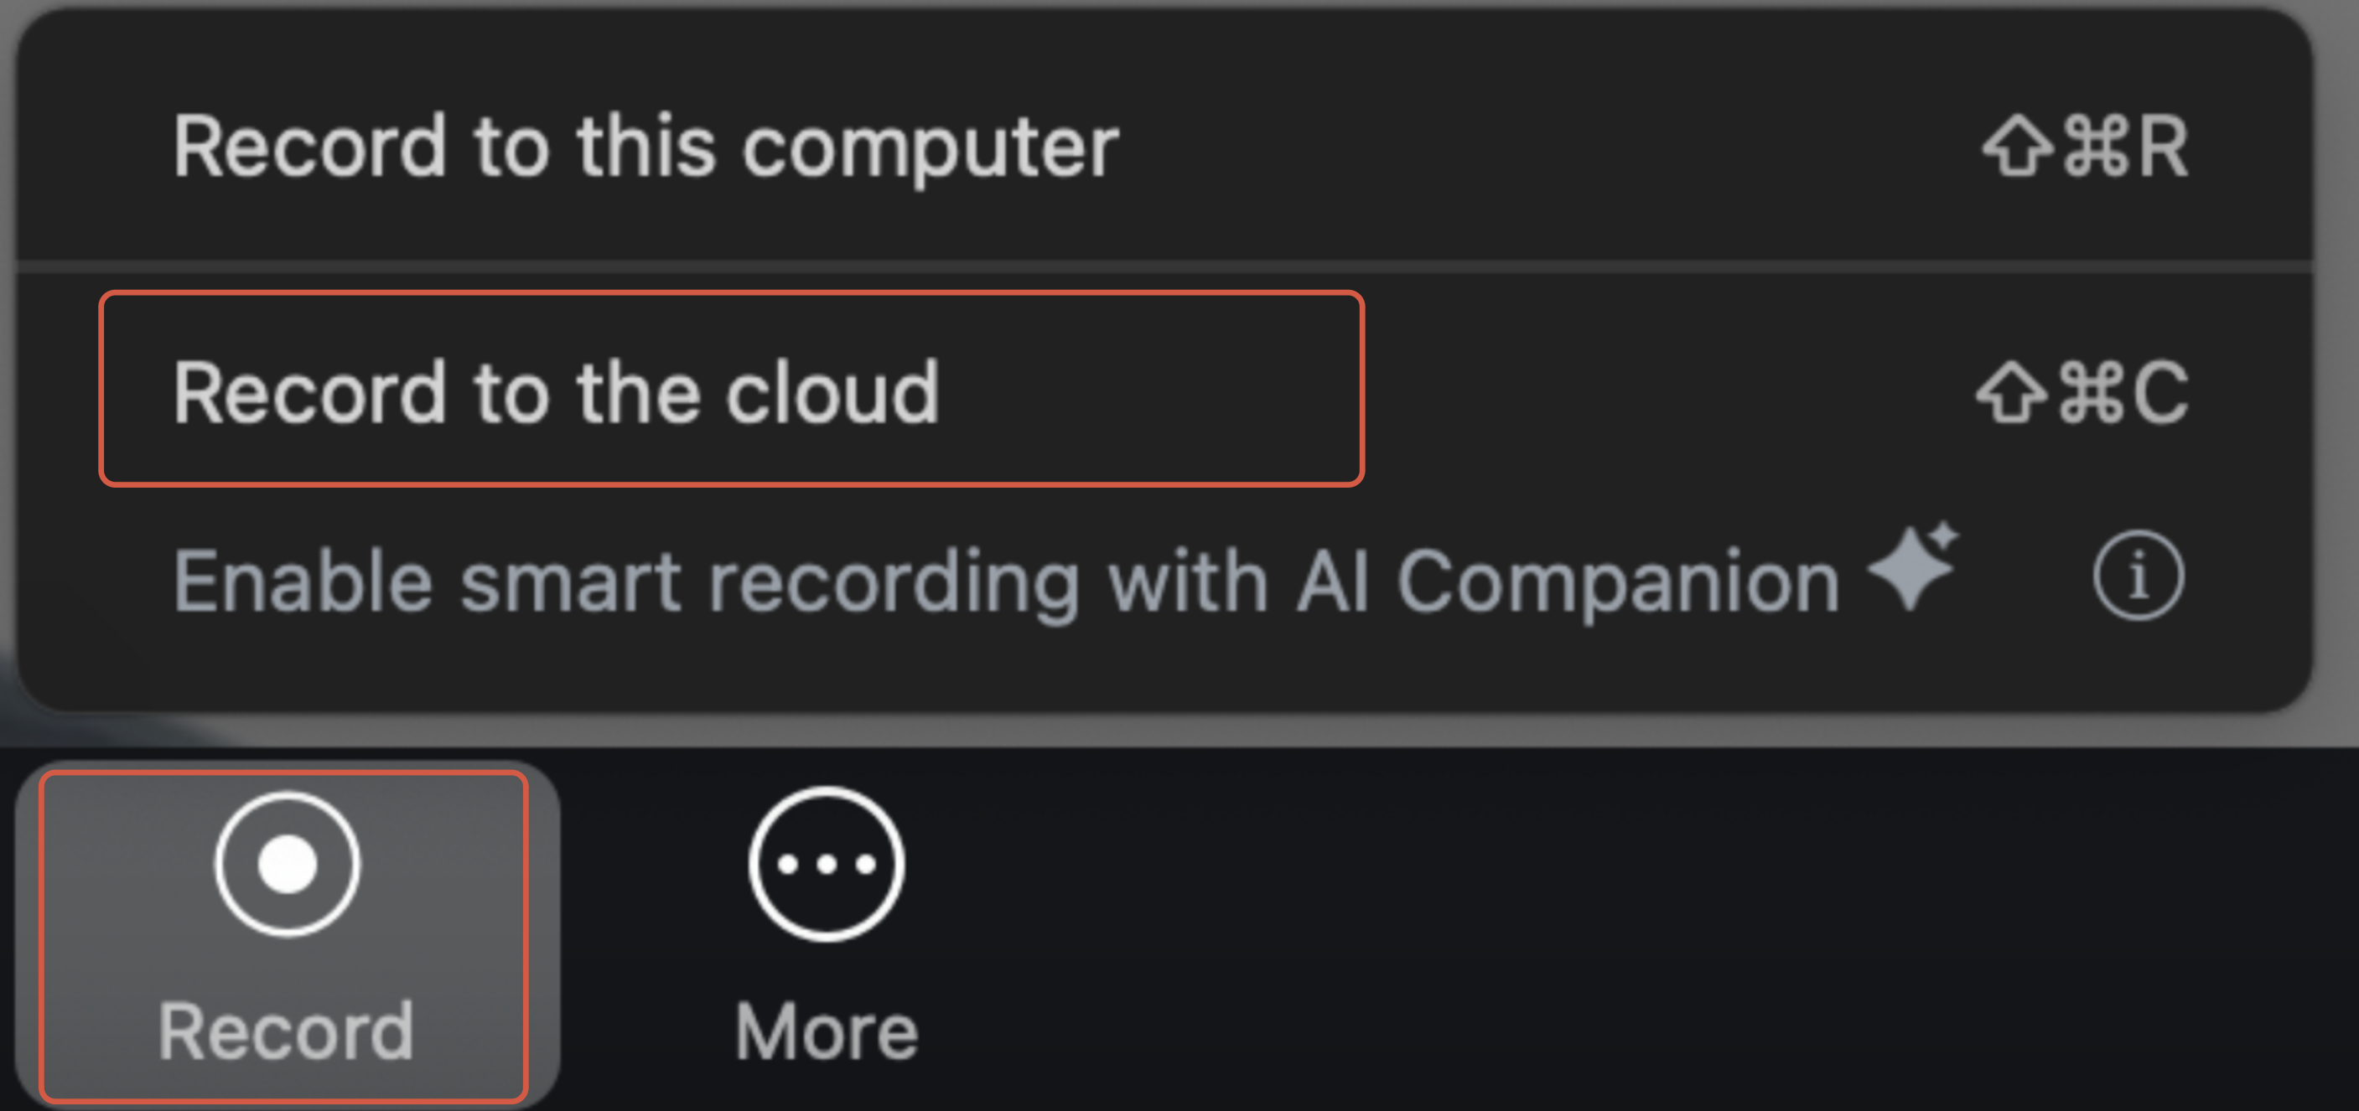This screenshot has height=1111, width=2359.
Task: Click the More text label
Action: click(826, 1032)
